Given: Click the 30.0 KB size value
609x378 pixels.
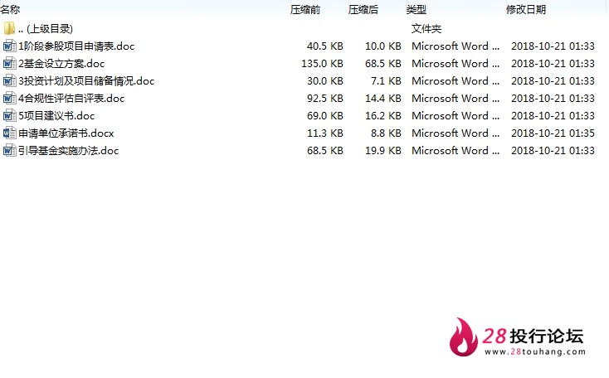Looking at the screenshot, I should coord(325,81).
